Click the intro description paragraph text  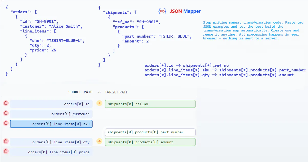click(253, 30)
